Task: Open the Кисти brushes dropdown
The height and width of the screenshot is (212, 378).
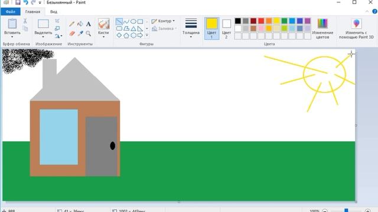Action: click(103, 37)
